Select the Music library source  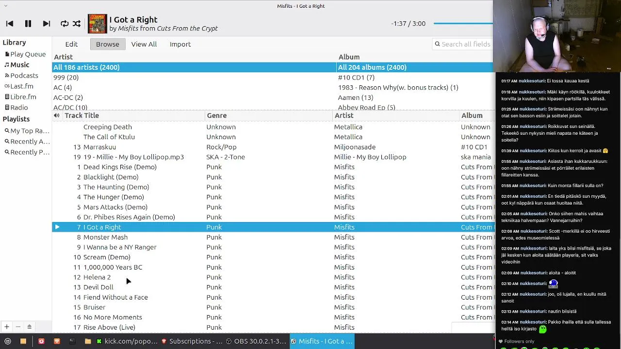17,64
